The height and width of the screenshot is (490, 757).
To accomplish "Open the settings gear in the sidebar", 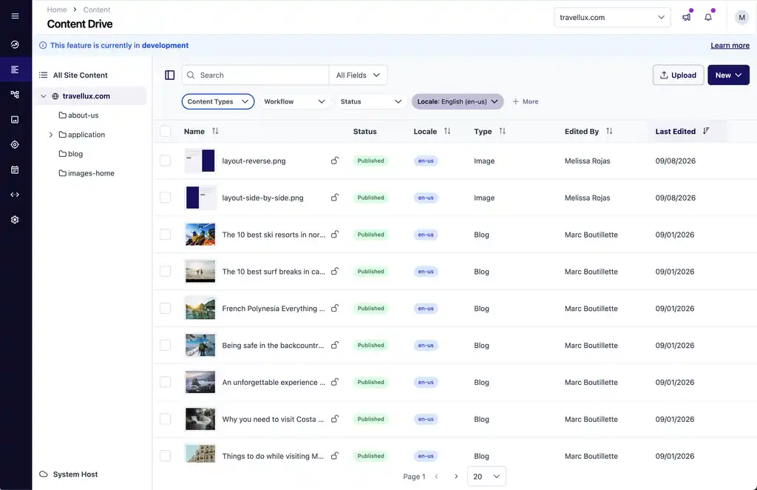I will (x=15, y=219).
